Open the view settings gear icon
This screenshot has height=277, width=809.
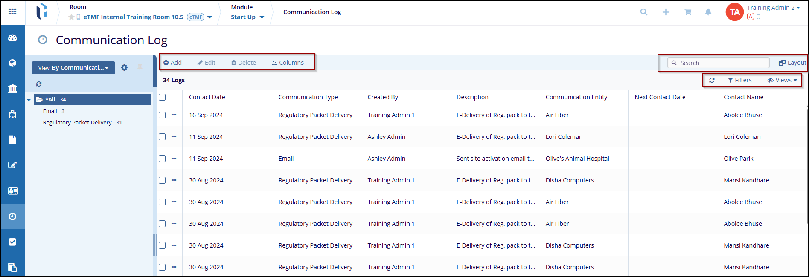tap(124, 68)
